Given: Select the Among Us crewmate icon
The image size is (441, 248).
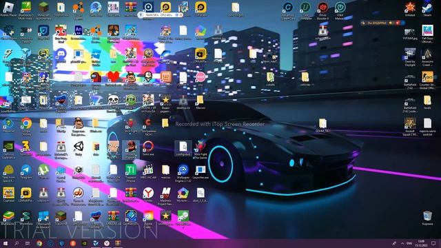Looking at the screenshot, I should coord(96,76).
